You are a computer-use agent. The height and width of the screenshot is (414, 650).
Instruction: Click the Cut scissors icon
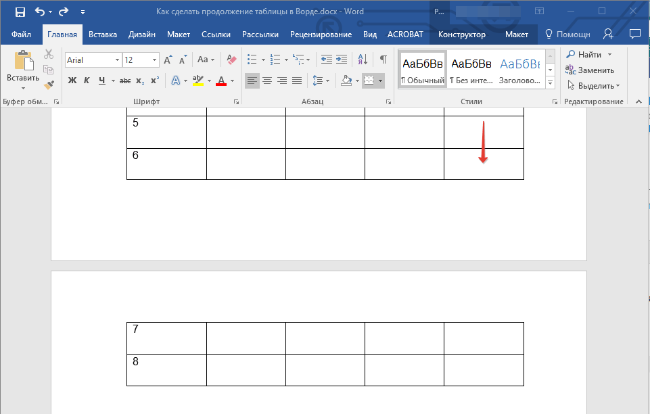click(x=49, y=55)
